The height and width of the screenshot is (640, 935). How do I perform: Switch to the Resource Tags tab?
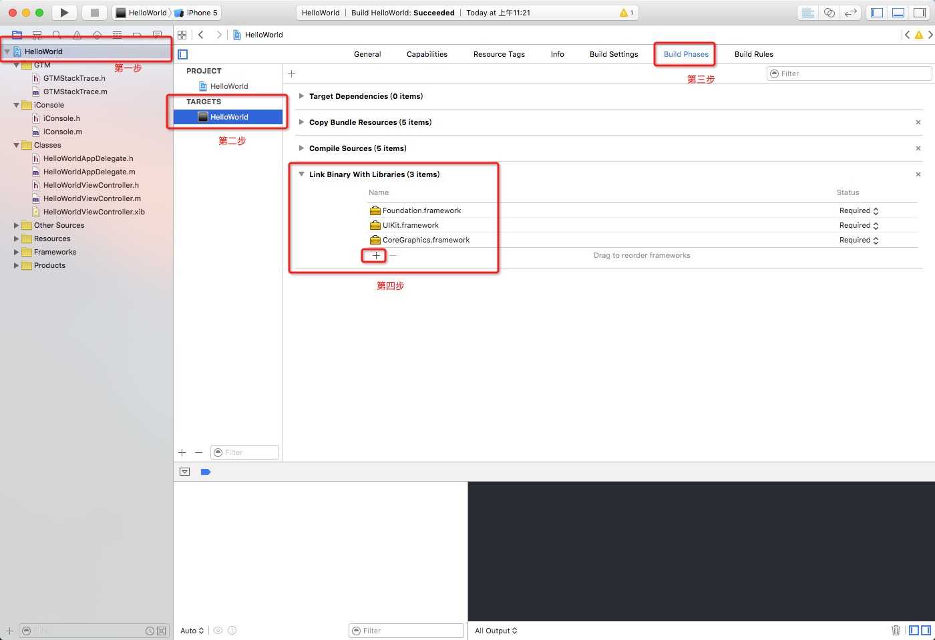[499, 54]
